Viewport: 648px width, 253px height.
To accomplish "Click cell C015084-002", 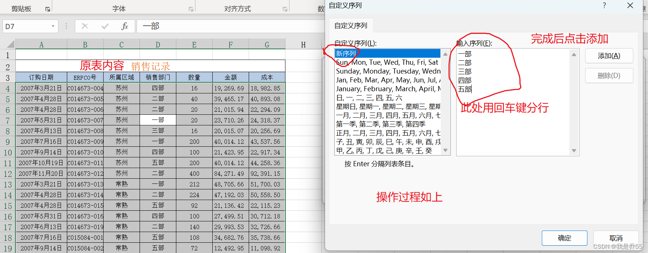I will pyautogui.click(x=85, y=248).
